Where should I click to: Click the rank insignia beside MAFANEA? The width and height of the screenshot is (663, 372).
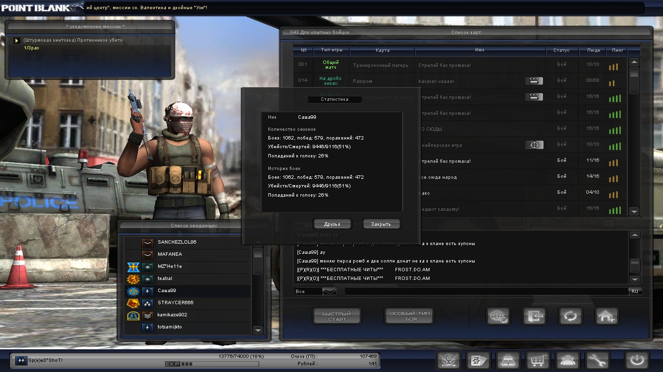[x=148, y=255]
